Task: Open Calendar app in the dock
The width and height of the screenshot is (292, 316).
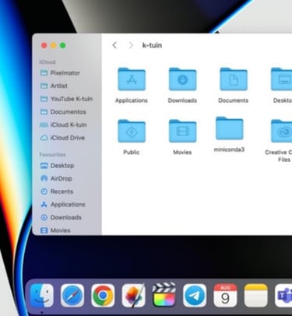Action: click(225, 296)
